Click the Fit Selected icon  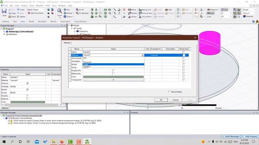click(77, 13)
